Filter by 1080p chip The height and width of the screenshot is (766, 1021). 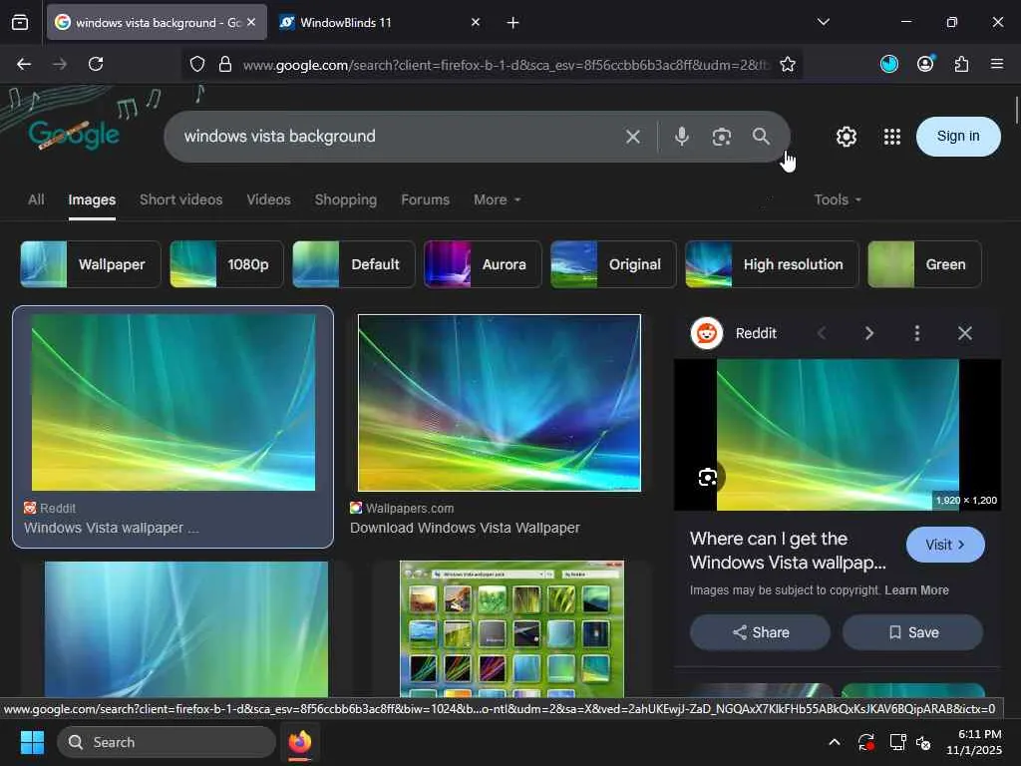226,264
